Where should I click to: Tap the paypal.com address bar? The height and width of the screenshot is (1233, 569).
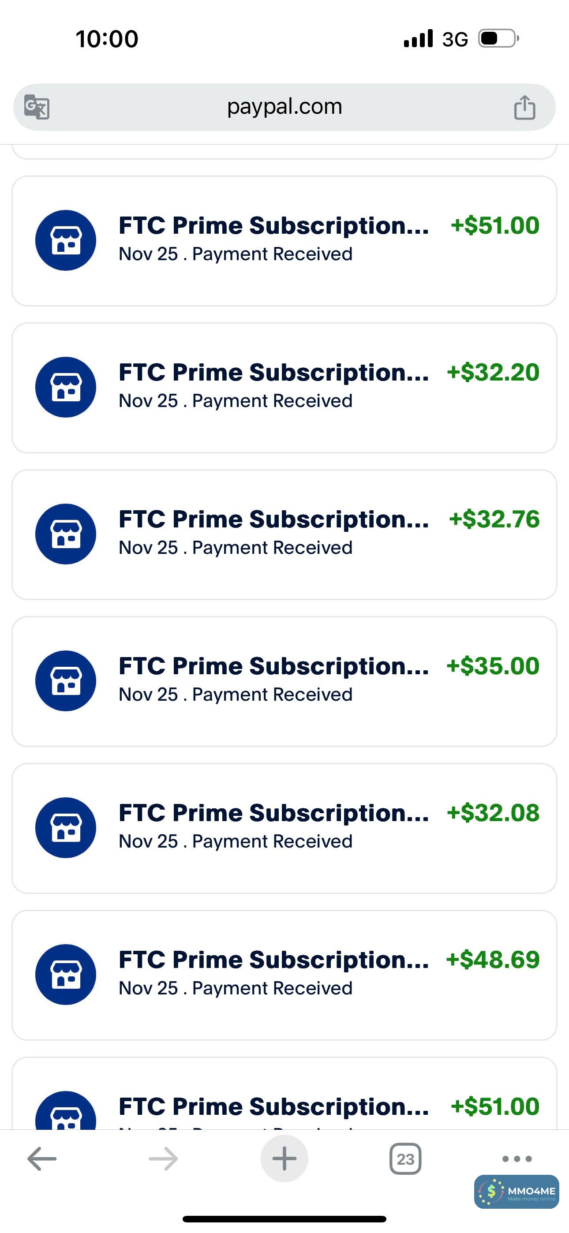point(284,107)
